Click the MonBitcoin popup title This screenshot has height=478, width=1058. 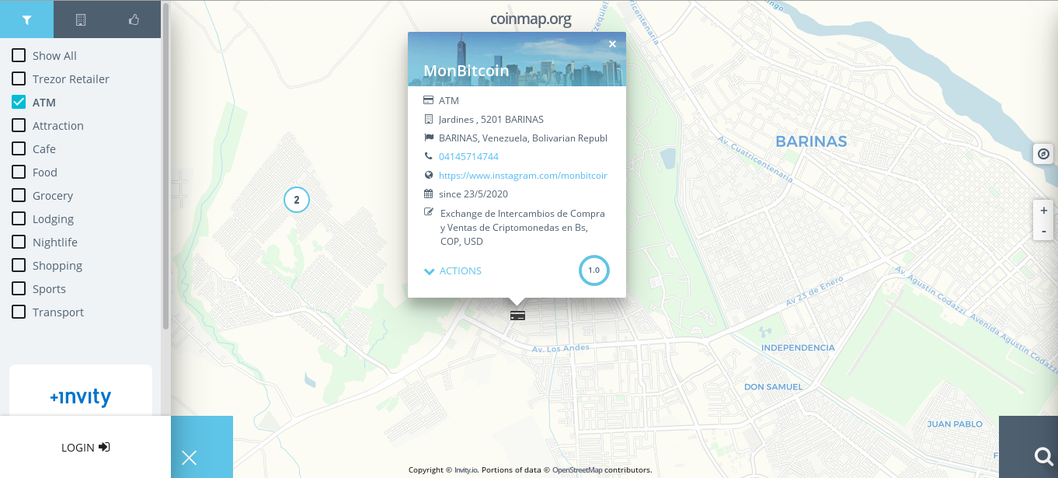tap(466, 71)
